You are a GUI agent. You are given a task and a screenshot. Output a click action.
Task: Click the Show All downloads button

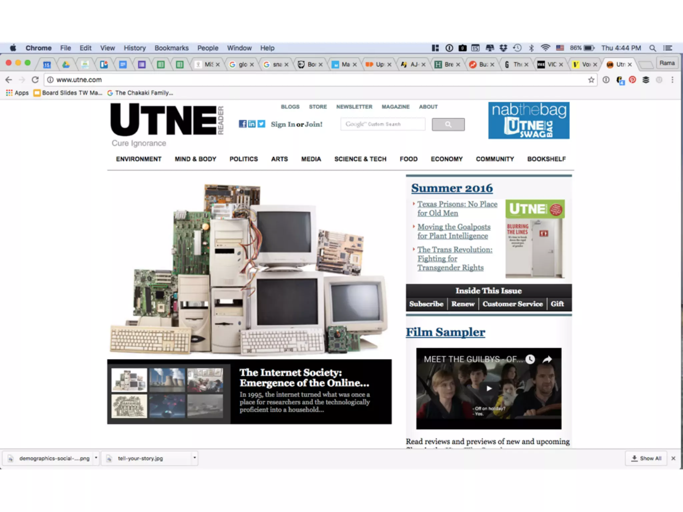tap(646, 458)
